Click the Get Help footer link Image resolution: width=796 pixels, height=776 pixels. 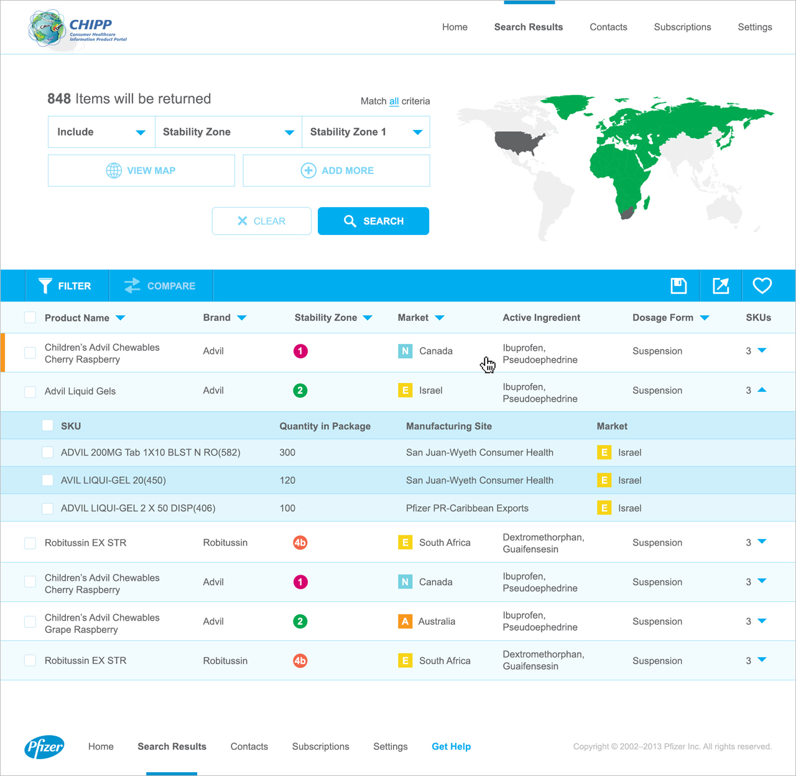click(x=451, y=746)
